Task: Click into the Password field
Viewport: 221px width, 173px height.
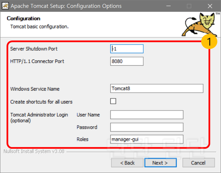Action: (147, 127)
